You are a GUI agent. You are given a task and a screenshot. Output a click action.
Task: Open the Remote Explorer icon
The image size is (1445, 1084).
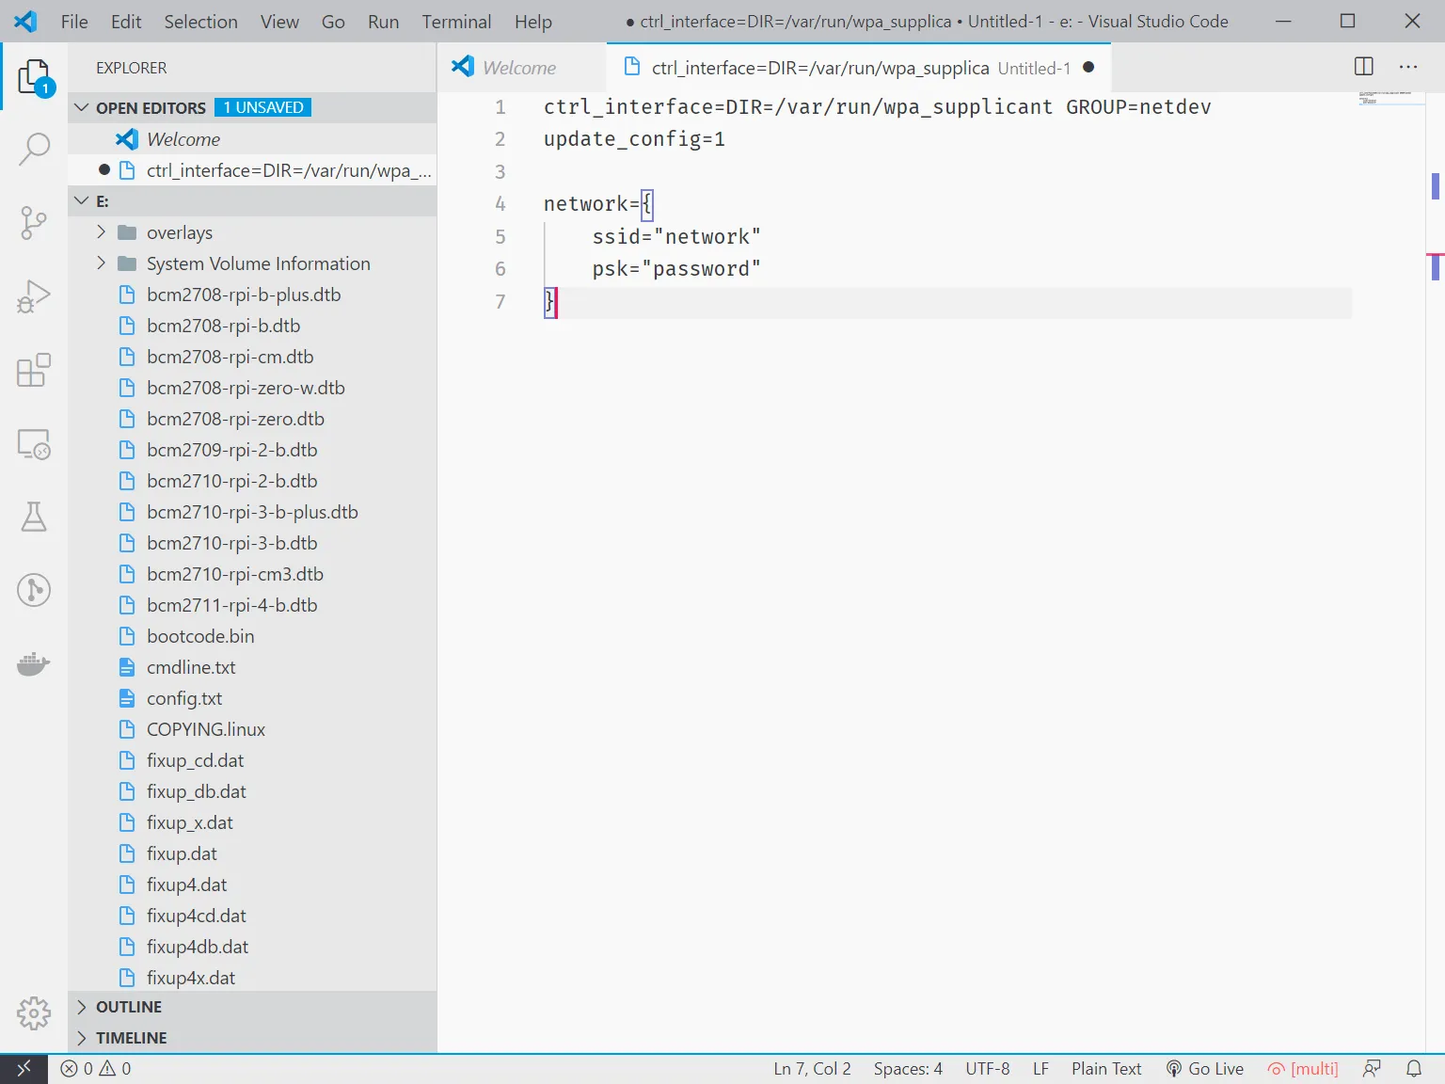tap(34, 444)
